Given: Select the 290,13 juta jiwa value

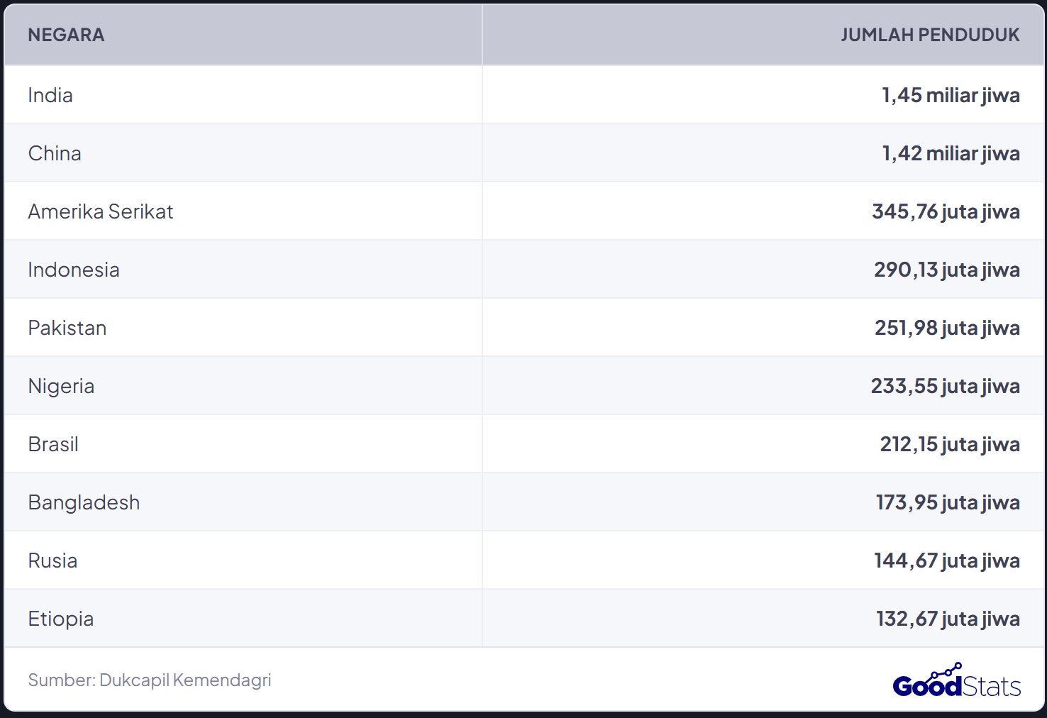Looking at the screenshot, I should pos(946,270).
